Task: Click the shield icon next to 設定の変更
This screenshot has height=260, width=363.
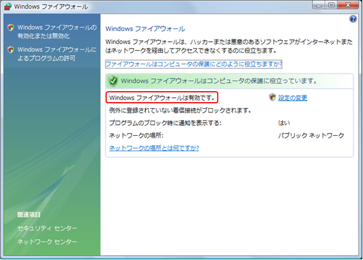Action: pyautogui.click(x=272, y=97)
